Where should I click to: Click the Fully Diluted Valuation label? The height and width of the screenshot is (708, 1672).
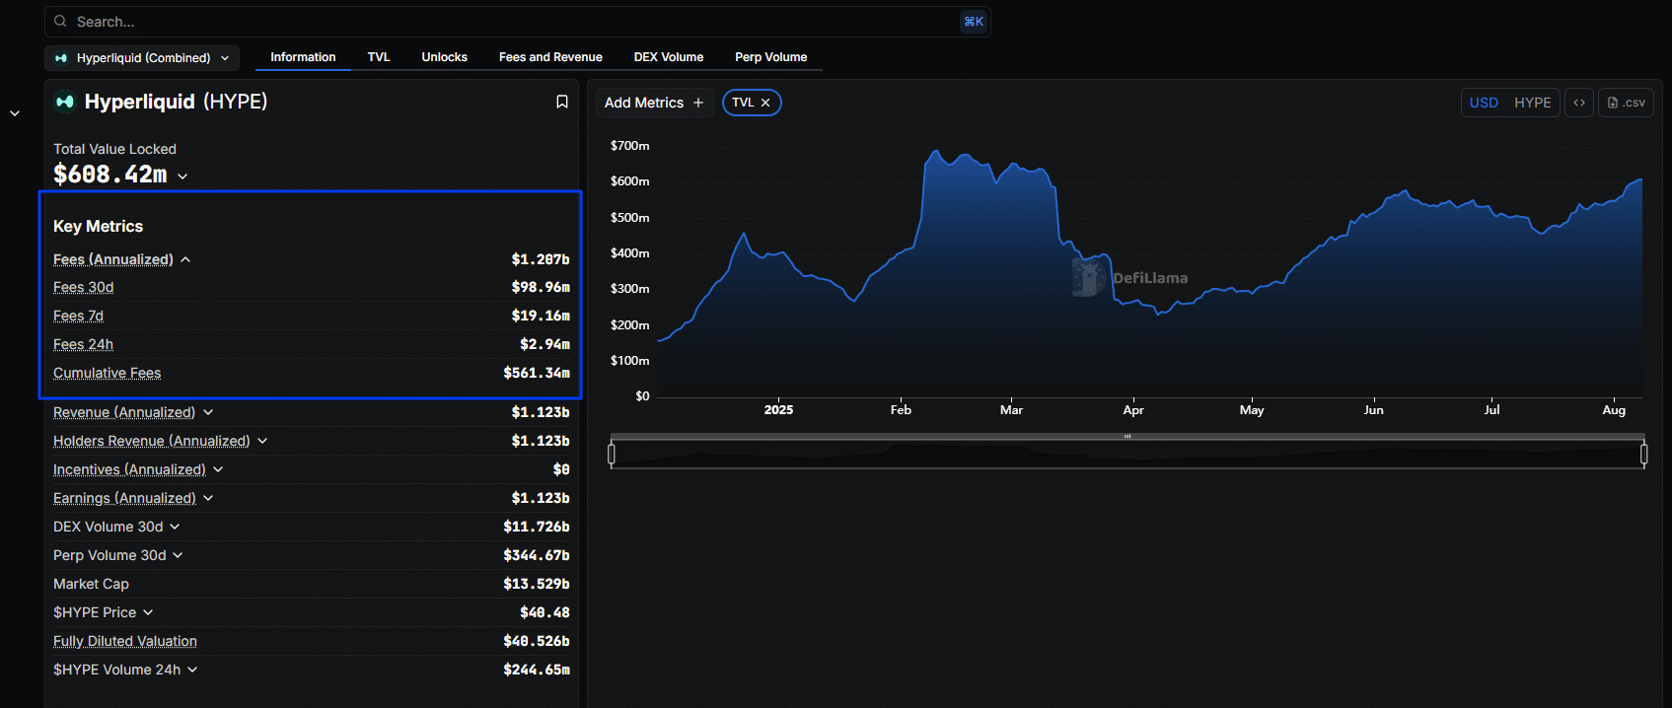(x=125, y=641)
